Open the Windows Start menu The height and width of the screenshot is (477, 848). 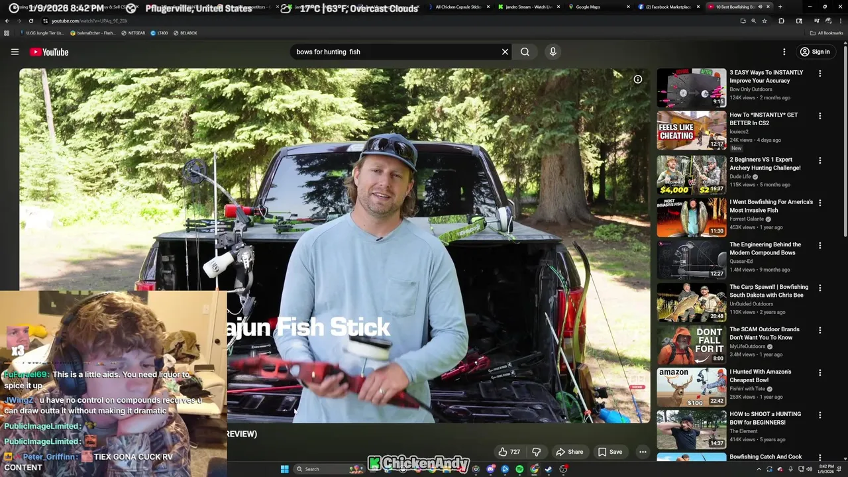[x=284, y=469]
